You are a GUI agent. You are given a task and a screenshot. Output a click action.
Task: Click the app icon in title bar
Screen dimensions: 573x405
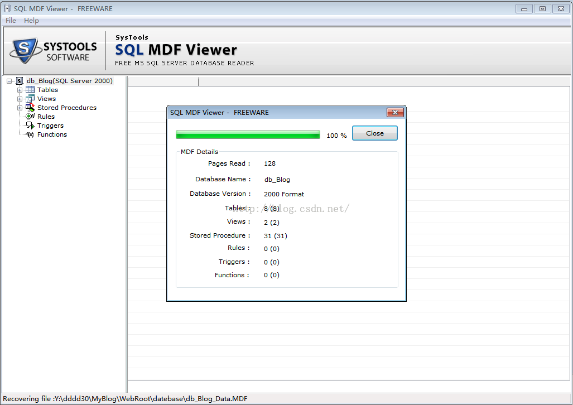click(x=7, y=8)
